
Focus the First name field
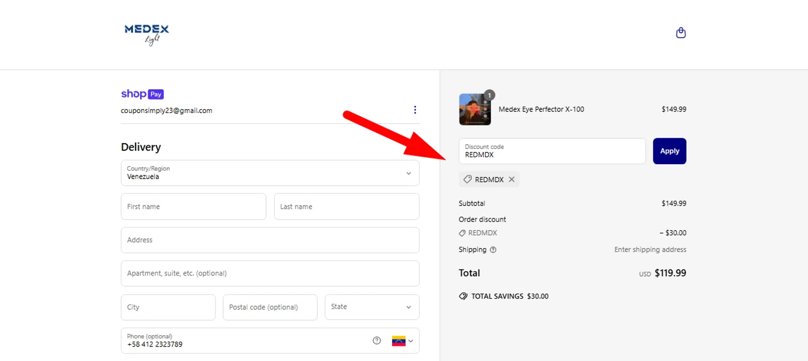tap(193, 207)
